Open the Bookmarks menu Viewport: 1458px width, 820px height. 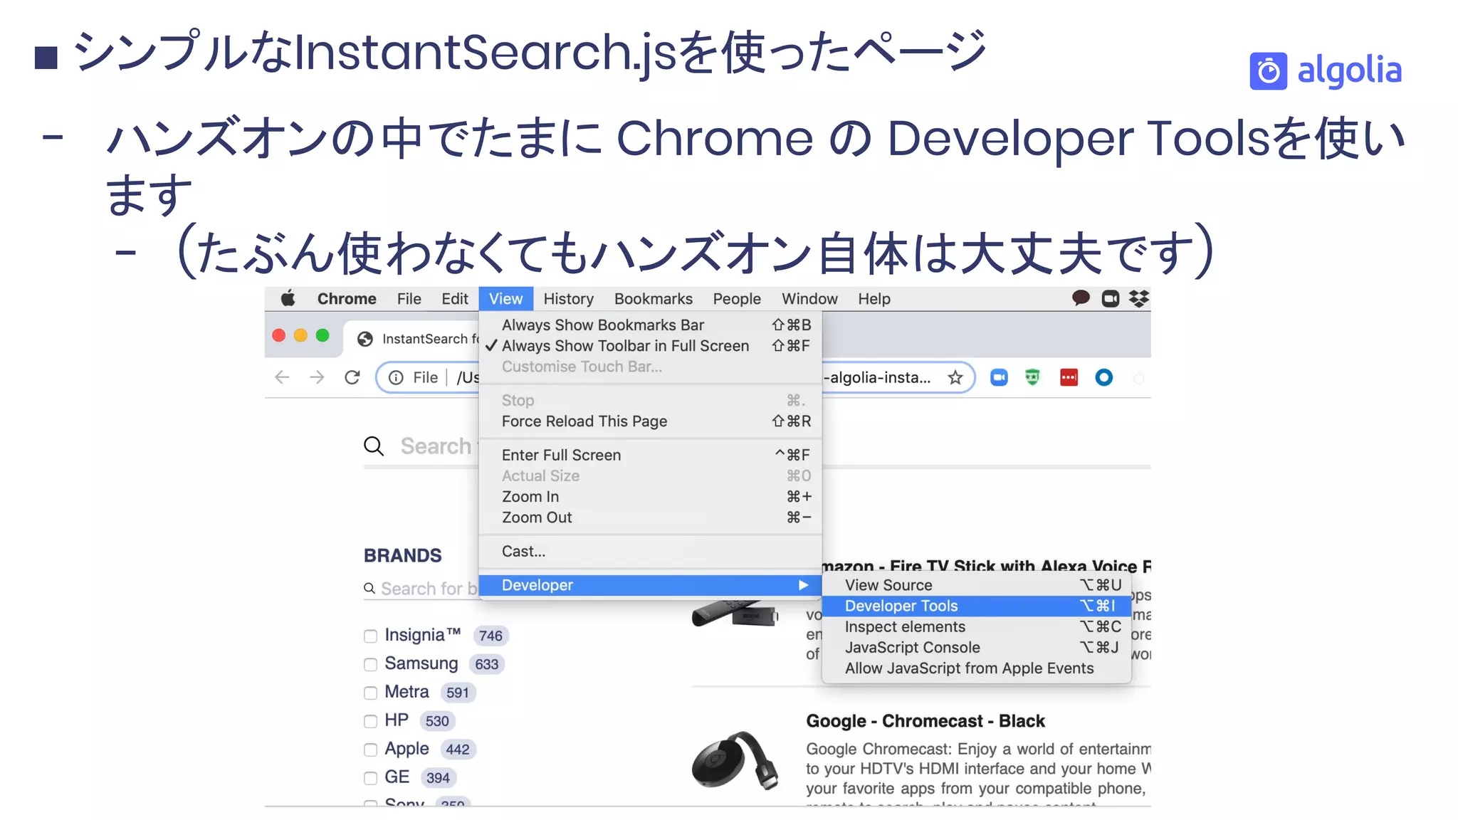click(653, 299)
